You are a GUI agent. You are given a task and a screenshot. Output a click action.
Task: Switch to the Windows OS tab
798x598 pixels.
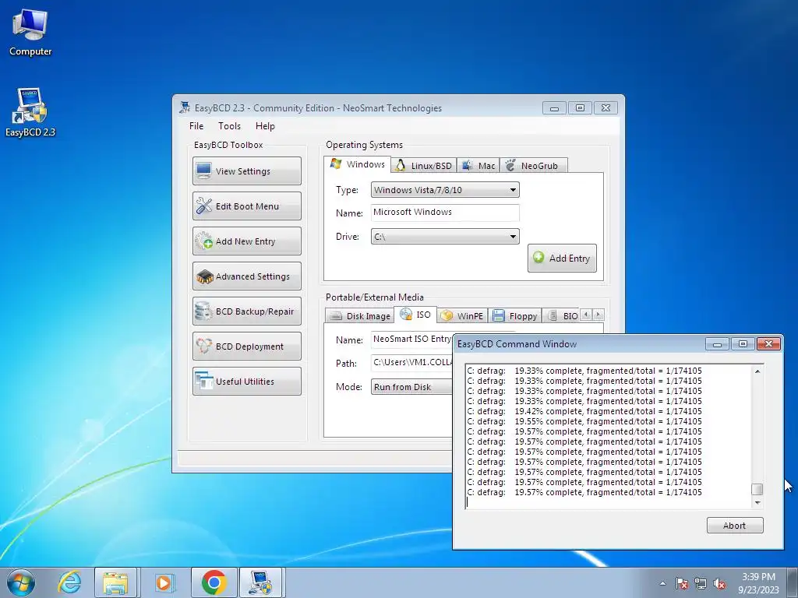357,164
